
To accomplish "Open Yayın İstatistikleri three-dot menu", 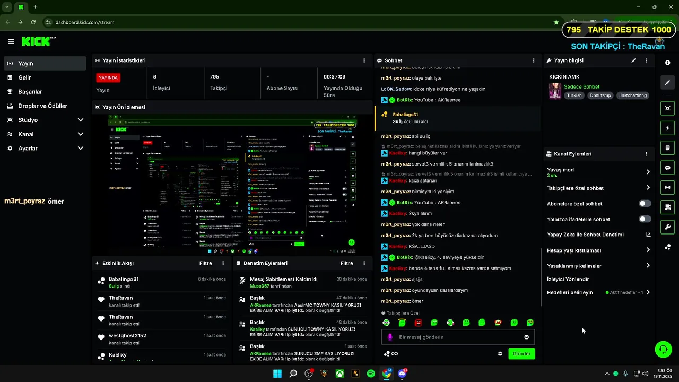I will pos(364,60).
